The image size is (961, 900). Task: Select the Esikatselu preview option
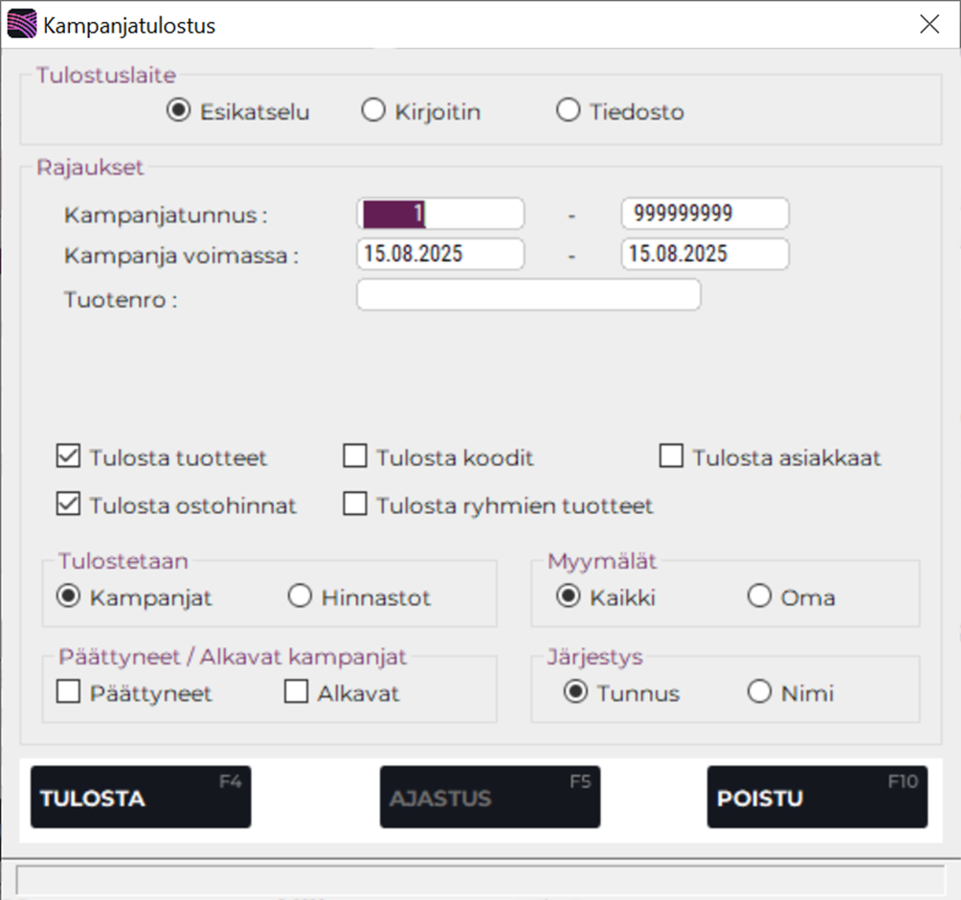[178, 110]
